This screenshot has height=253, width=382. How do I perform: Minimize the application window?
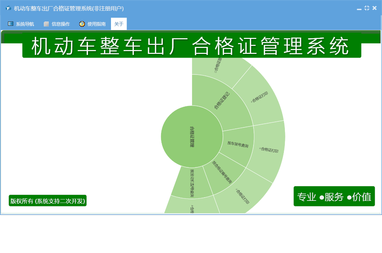click(x=359, y=8)
